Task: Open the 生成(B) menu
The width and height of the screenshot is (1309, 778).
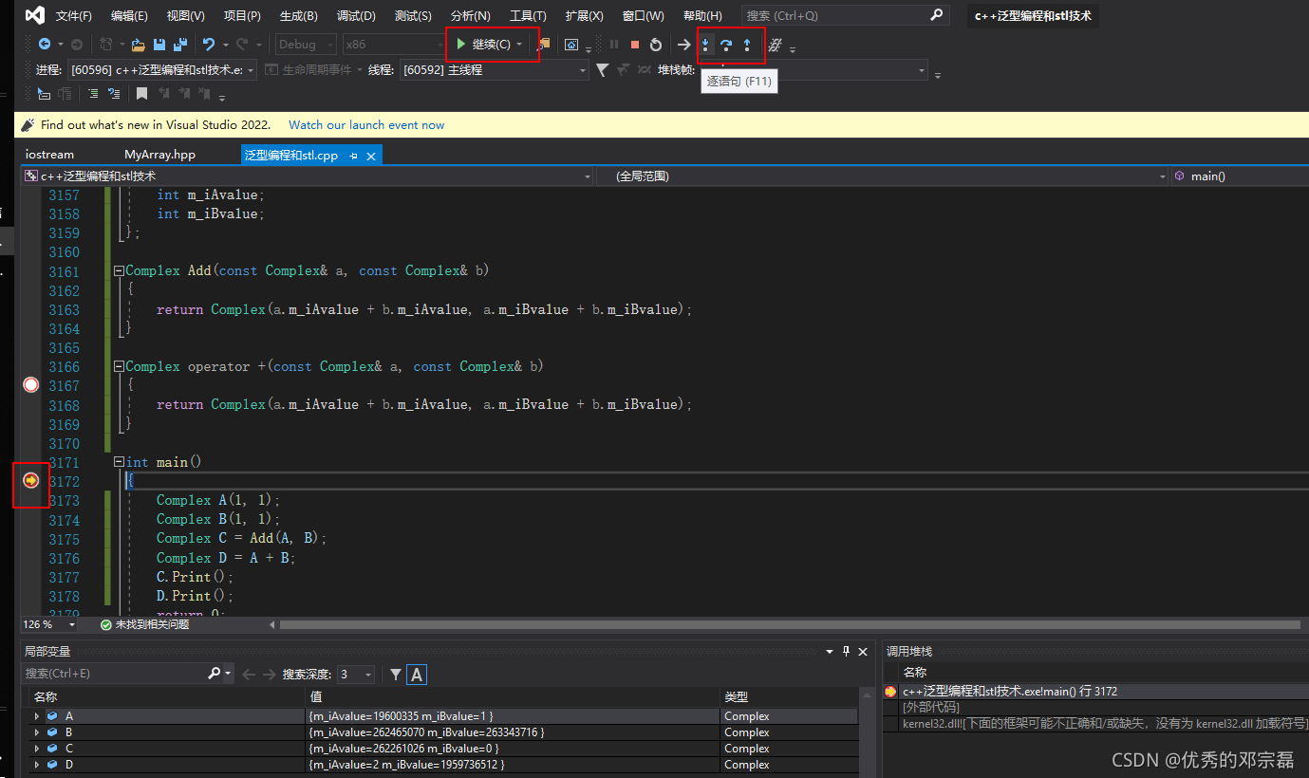Action: pyautogui.click(x=299, y=16)
